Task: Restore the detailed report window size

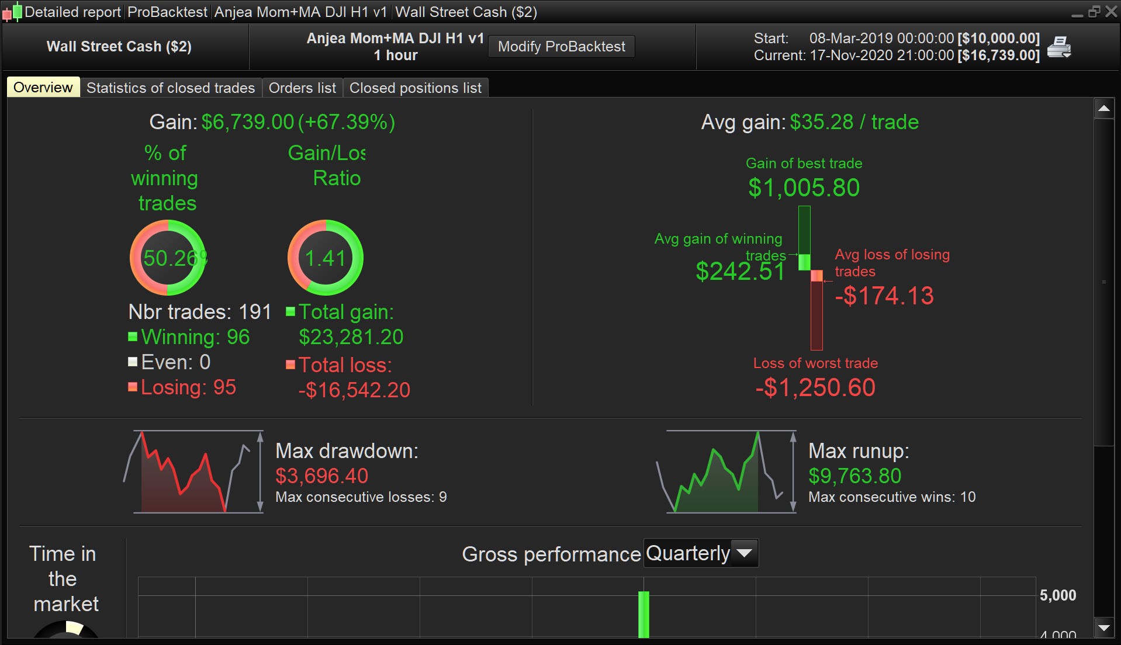Action: [1094, 12]
